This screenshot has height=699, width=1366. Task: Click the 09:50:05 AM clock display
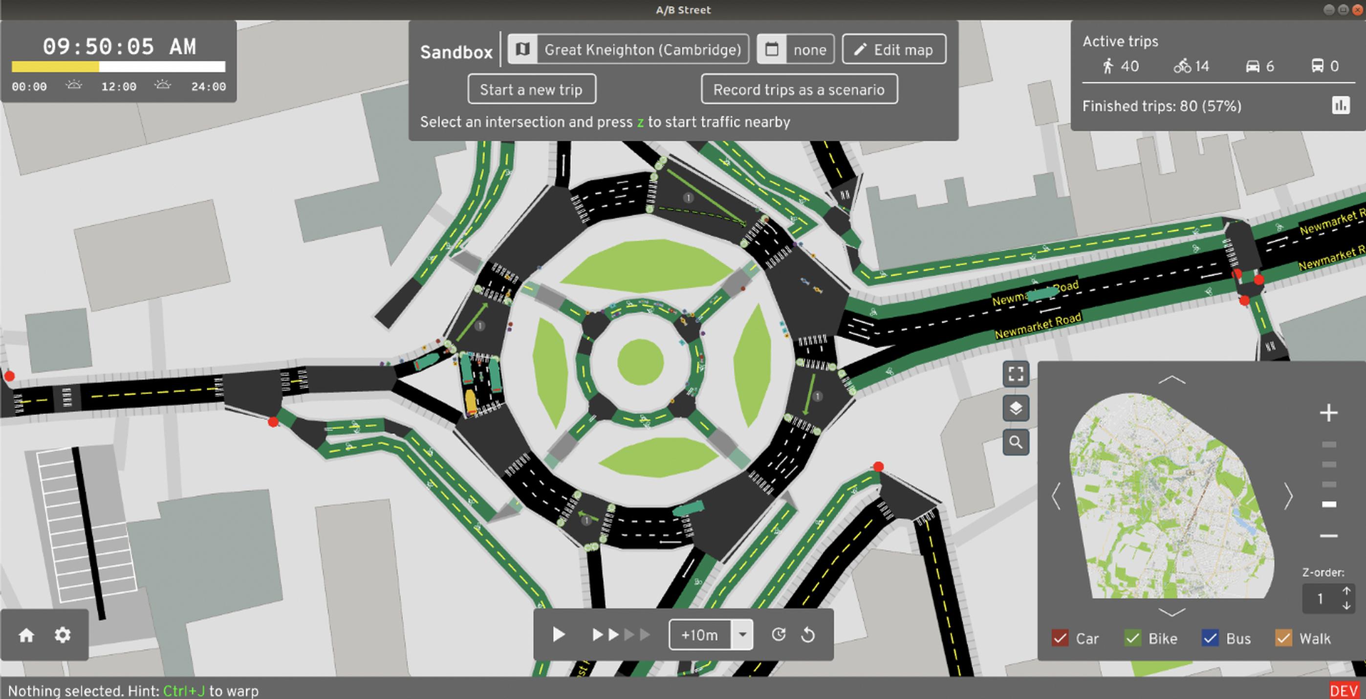[x=119, y=46]
